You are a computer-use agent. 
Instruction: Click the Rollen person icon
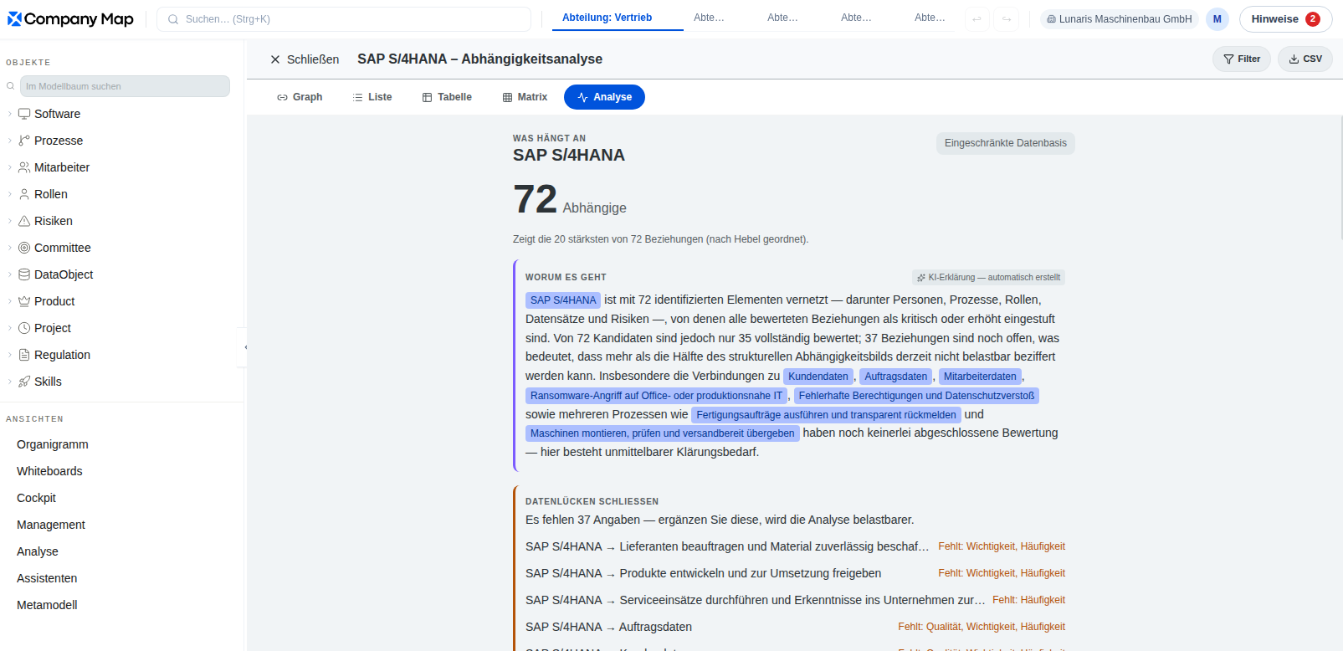(24, 194)
